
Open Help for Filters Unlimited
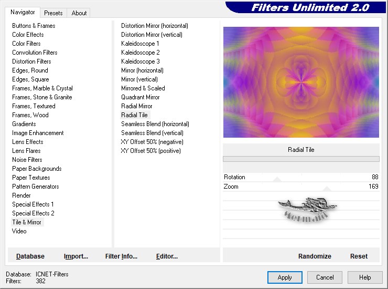click(365, 277)
